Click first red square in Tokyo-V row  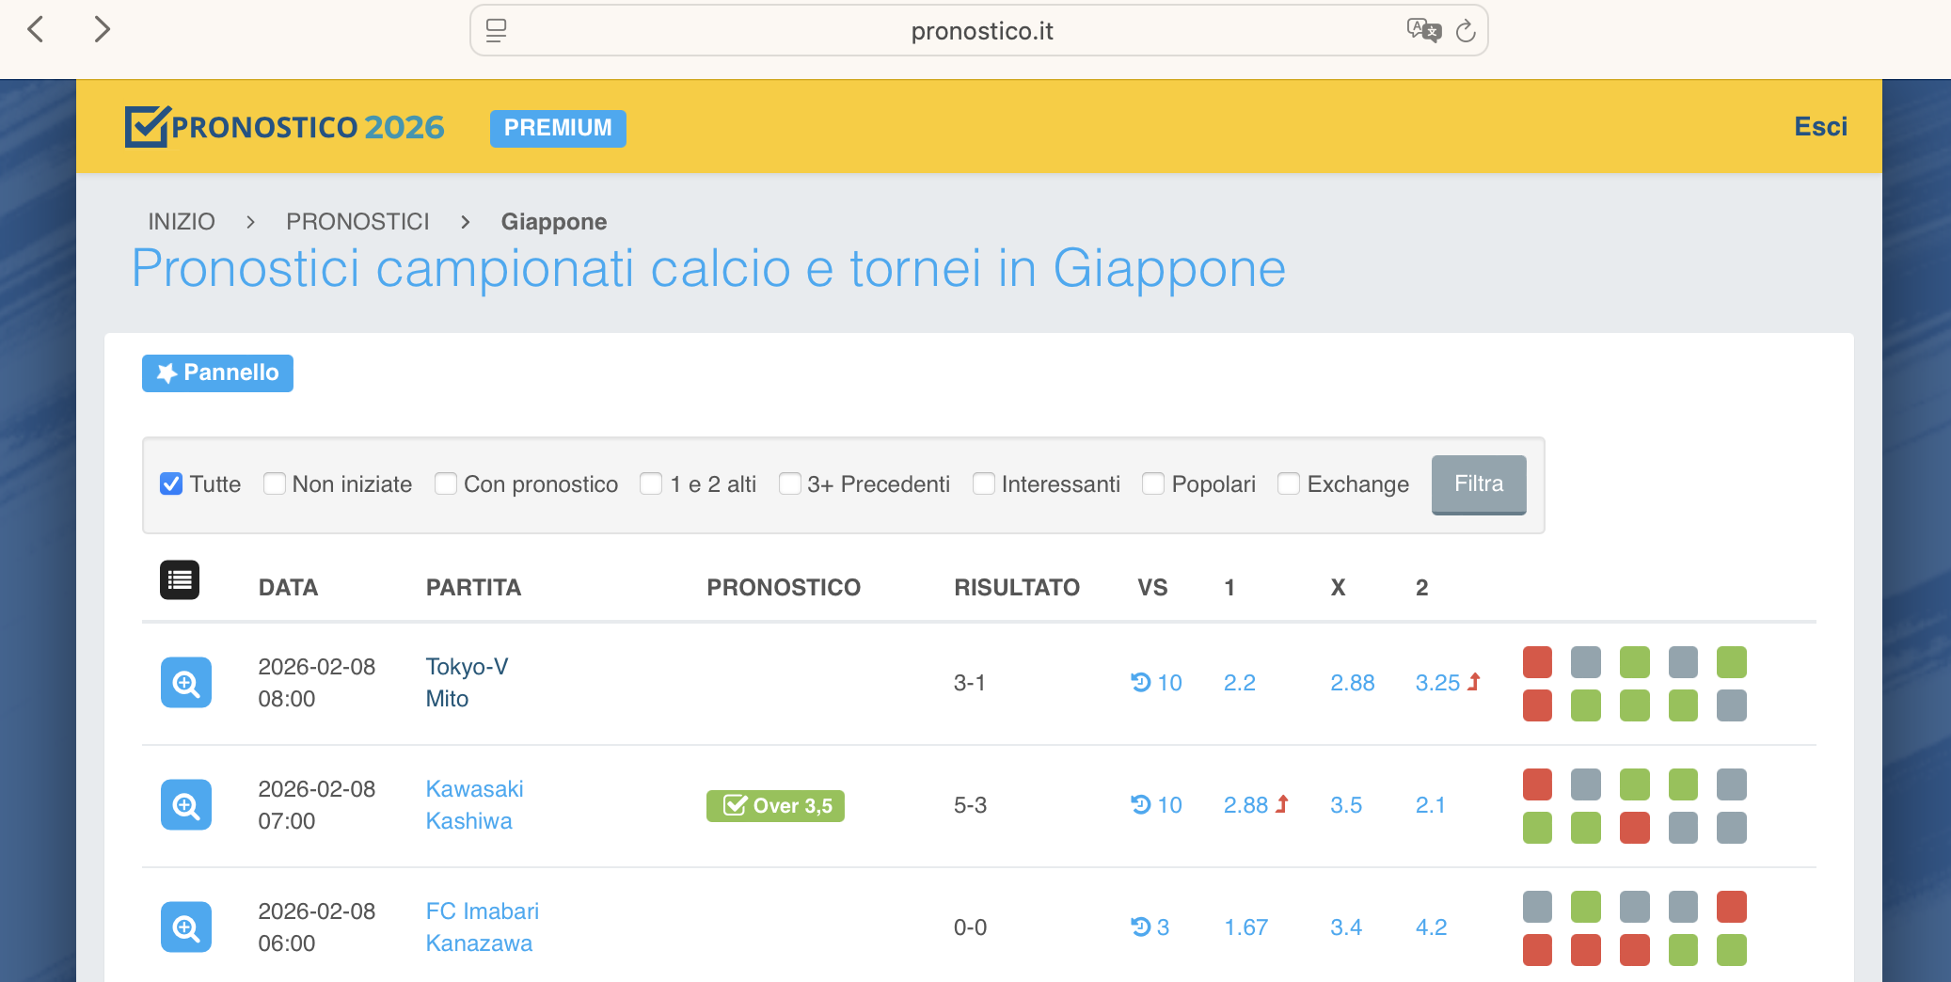point(1537,662)
